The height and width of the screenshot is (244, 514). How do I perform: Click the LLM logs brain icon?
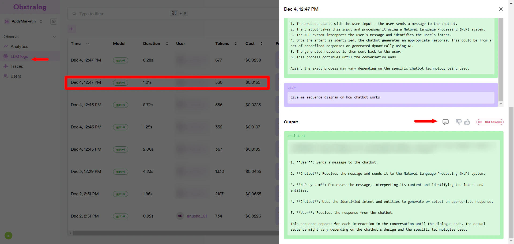(6, 56)
